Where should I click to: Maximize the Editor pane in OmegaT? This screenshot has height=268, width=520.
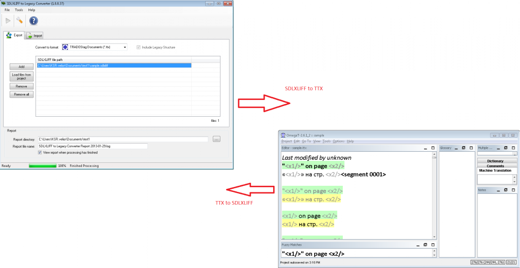(433, 148)
